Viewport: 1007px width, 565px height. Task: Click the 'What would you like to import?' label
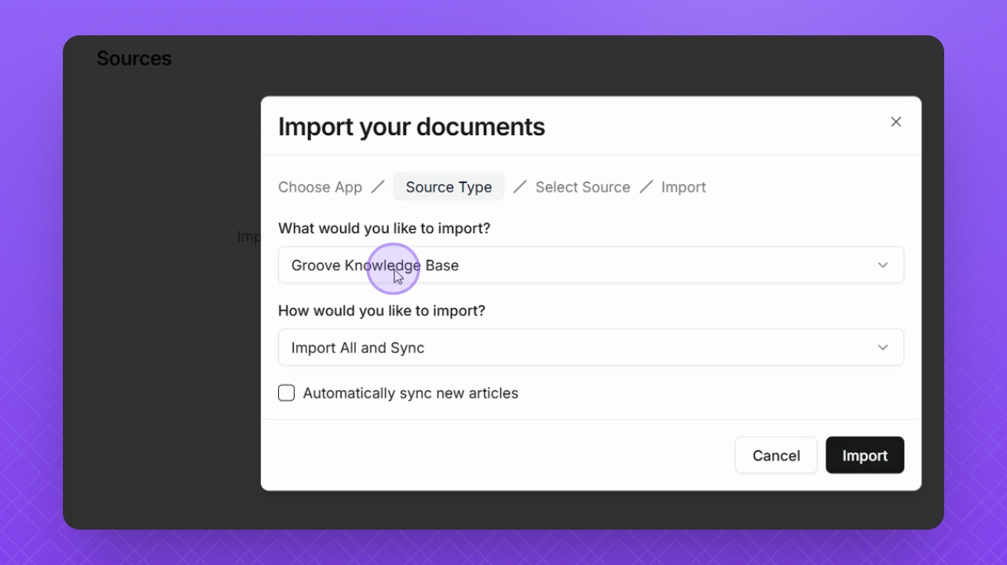(384, 228)
